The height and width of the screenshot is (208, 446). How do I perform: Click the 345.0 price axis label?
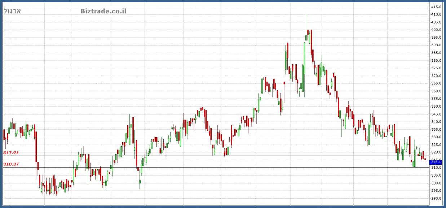click(x=436, y=114)
